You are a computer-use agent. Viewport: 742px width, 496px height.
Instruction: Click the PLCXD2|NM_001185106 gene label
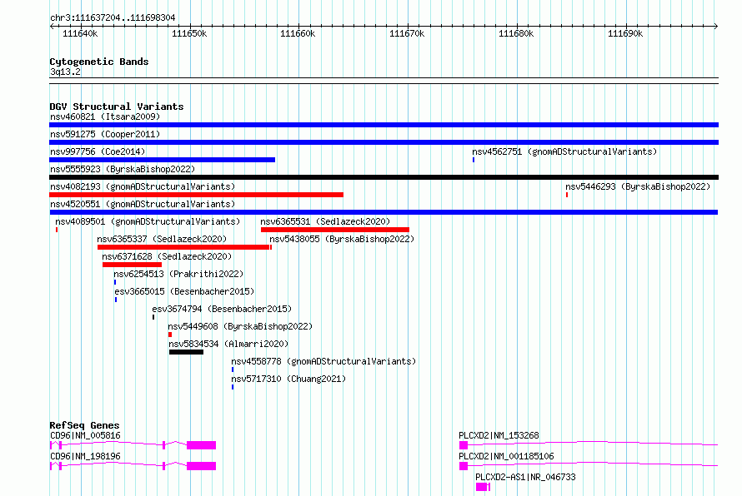point(506,456)
